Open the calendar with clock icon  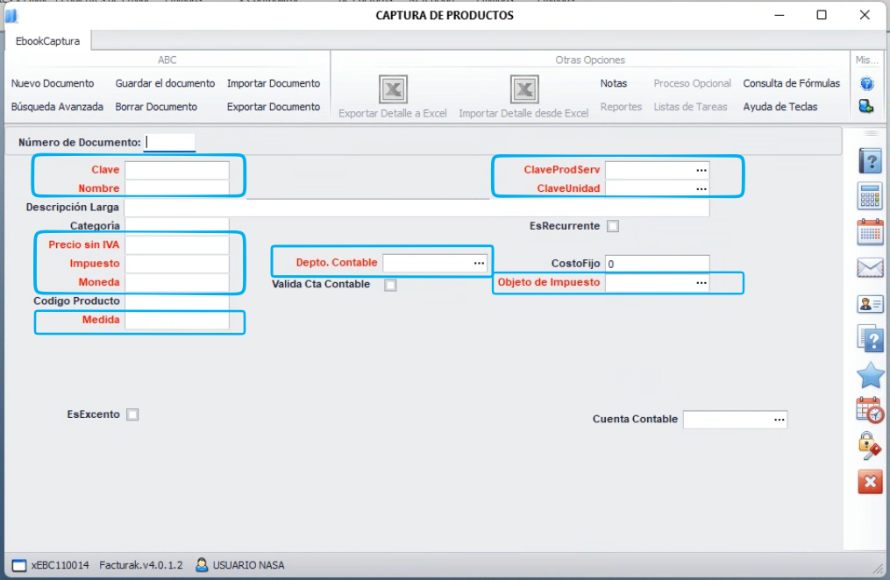pos(870,411)
